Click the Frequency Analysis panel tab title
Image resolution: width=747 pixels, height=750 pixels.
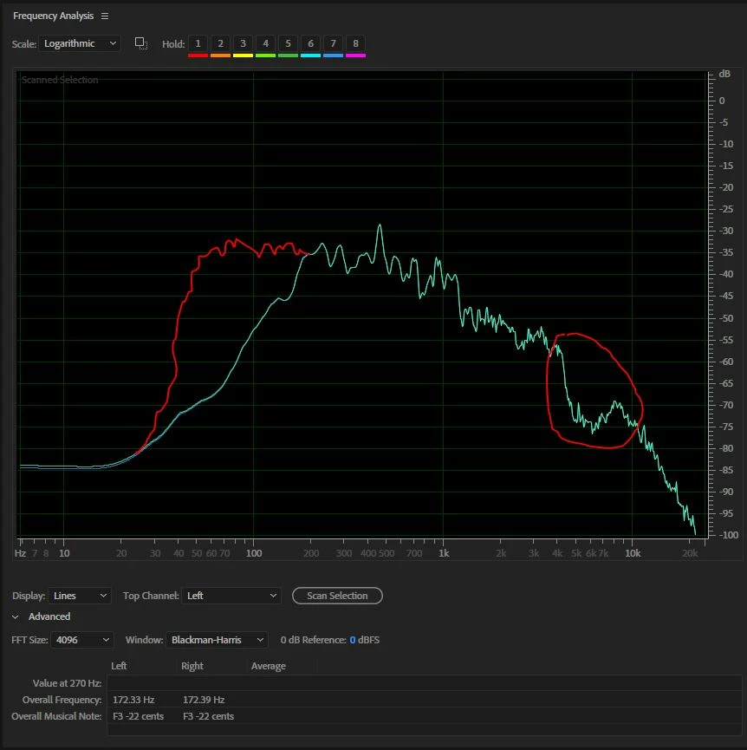tap(54, 16)
